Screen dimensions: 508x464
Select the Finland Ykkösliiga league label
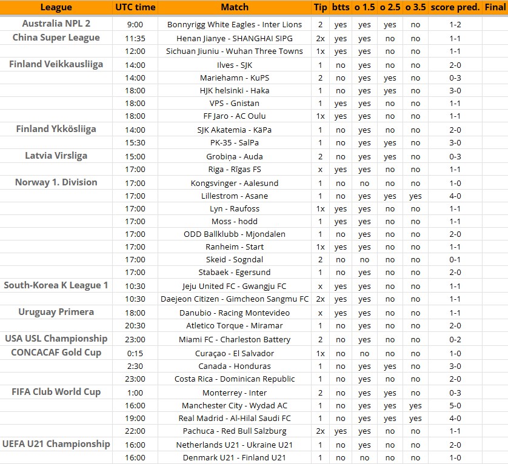[x=56, y=129]
